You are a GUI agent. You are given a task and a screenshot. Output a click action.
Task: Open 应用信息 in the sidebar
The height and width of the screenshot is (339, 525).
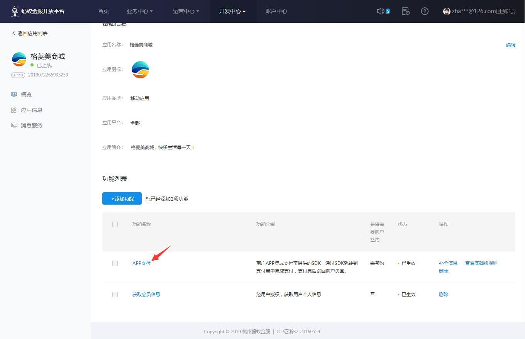tap(32, 110)
